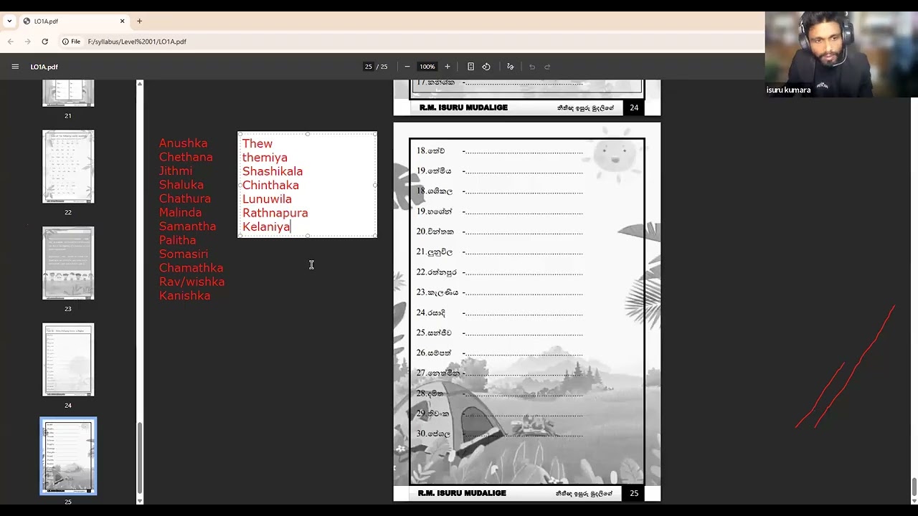Click the text 'Shaluka'
The image size is (918, 516).
coord(181,185)
